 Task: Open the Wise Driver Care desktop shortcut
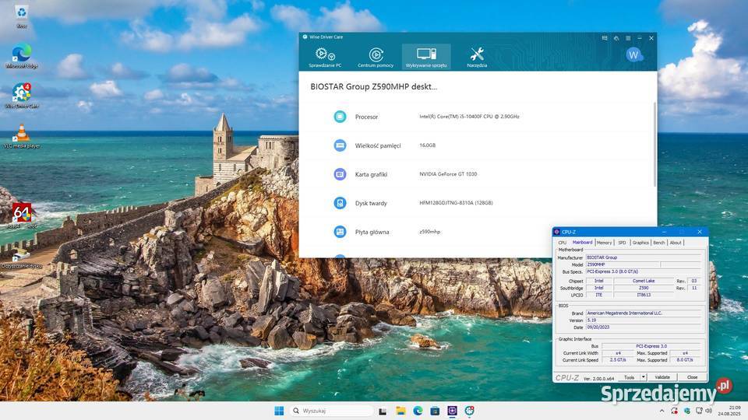22,96
